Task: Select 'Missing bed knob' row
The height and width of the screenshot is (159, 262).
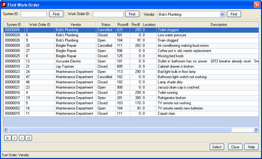Action: tap(131, 56)
